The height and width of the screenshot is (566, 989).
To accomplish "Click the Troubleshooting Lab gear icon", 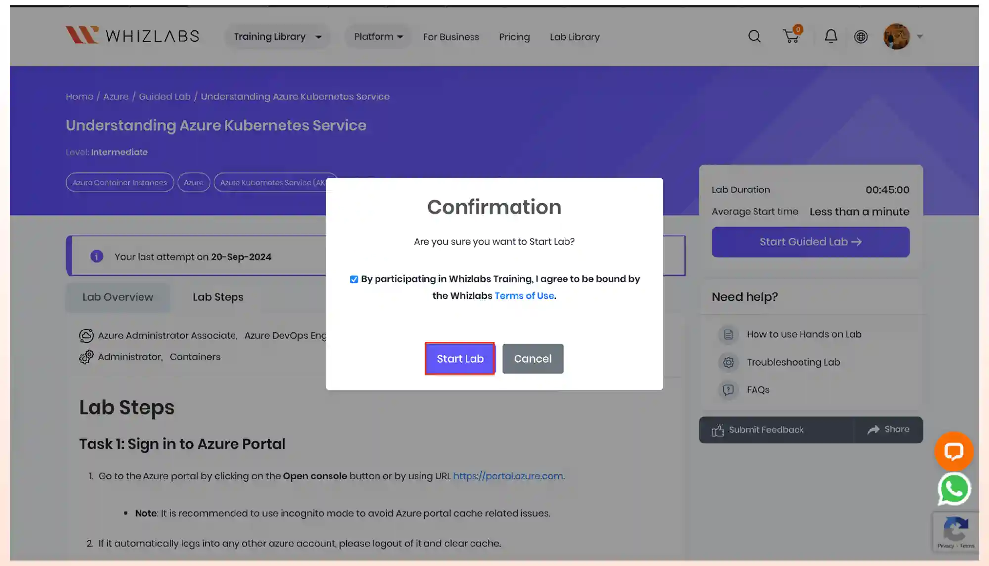I will point(728,362).
